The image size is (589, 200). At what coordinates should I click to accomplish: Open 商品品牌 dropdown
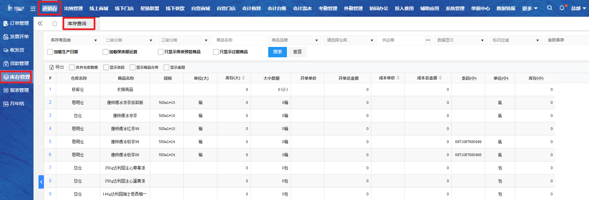coord(295,40)
